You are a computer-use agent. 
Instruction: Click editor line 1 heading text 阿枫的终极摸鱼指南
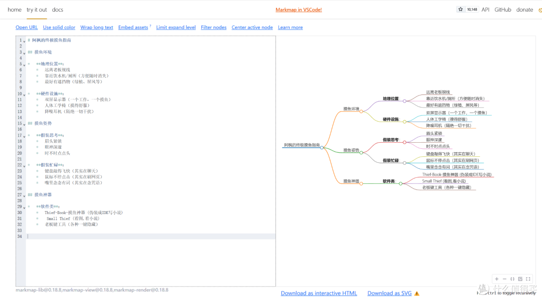pos(52,40)
